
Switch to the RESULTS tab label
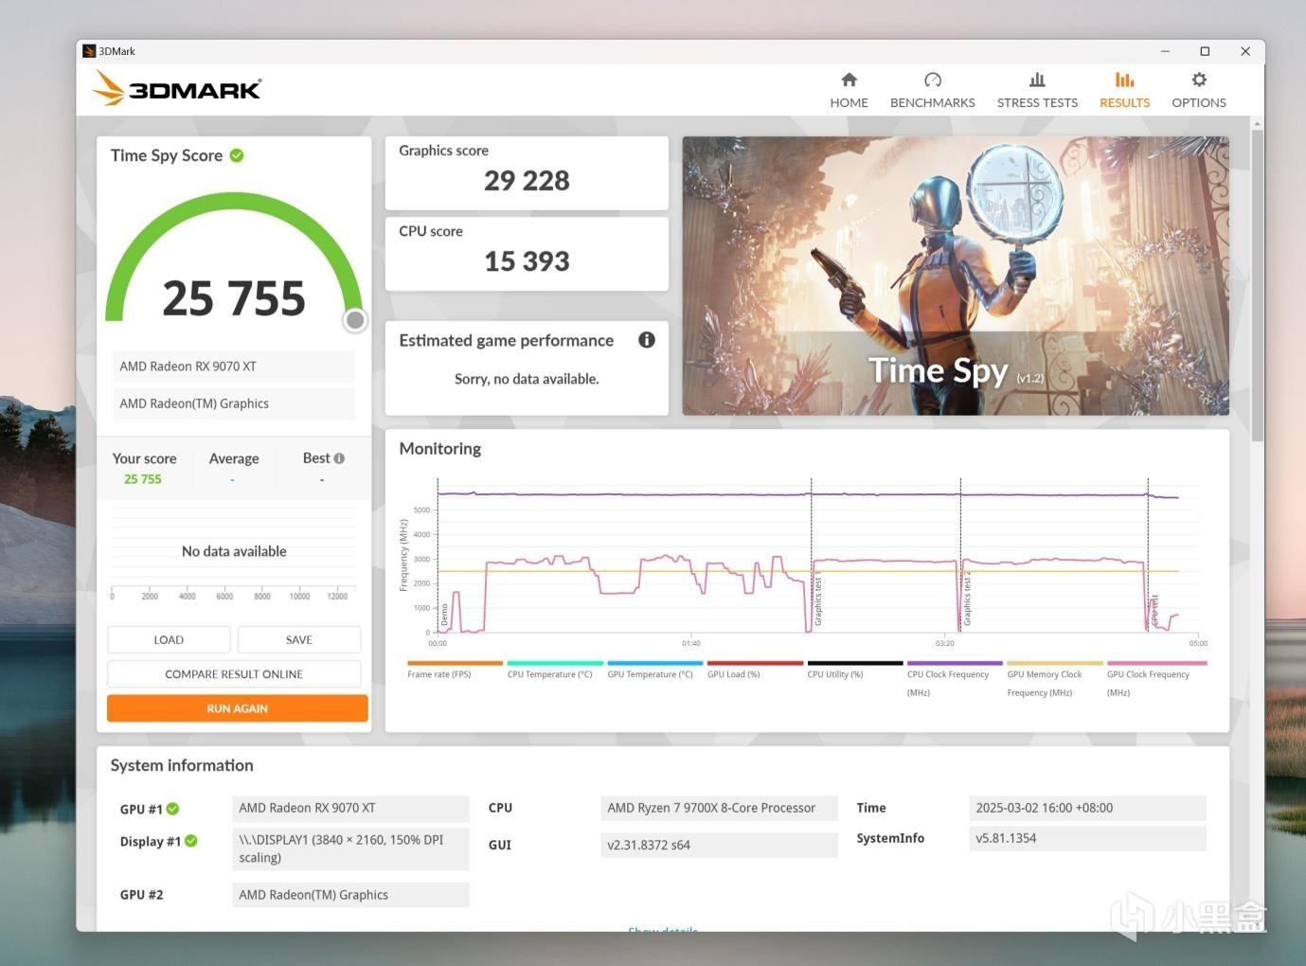point(1124,102)
